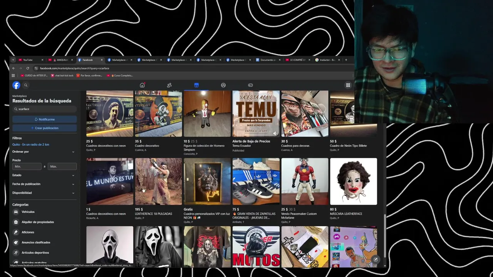
Task: Close the YouTube tab
Action: [42, 60]
